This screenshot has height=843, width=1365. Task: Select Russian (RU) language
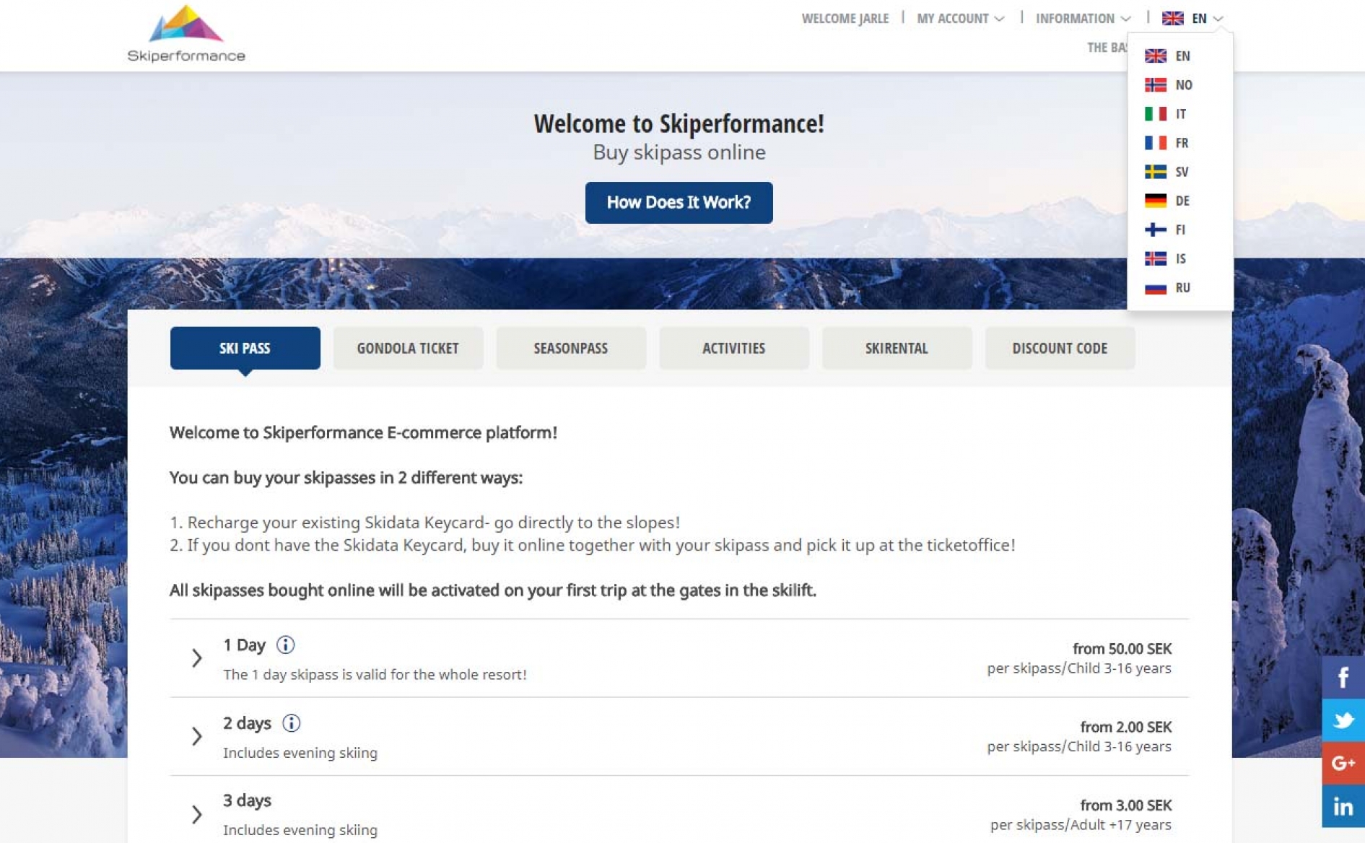tap(1167, 287)
